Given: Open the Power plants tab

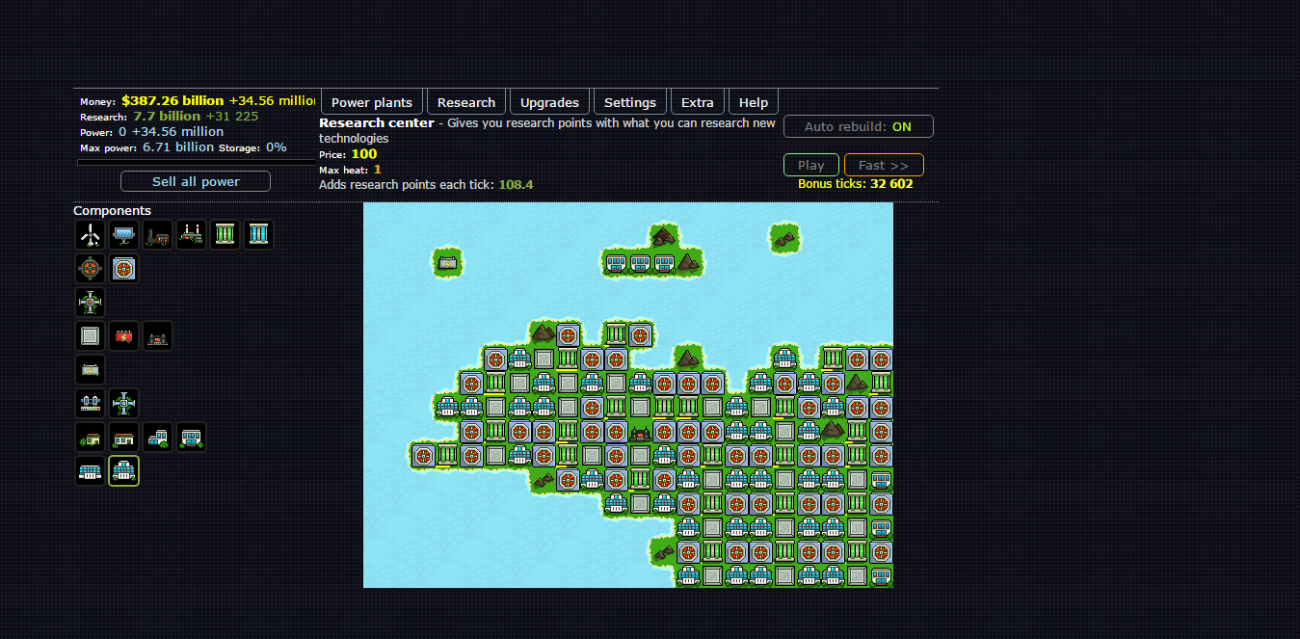Looking at the screenshot, I should pyautogui.click(x=372, y=102).
